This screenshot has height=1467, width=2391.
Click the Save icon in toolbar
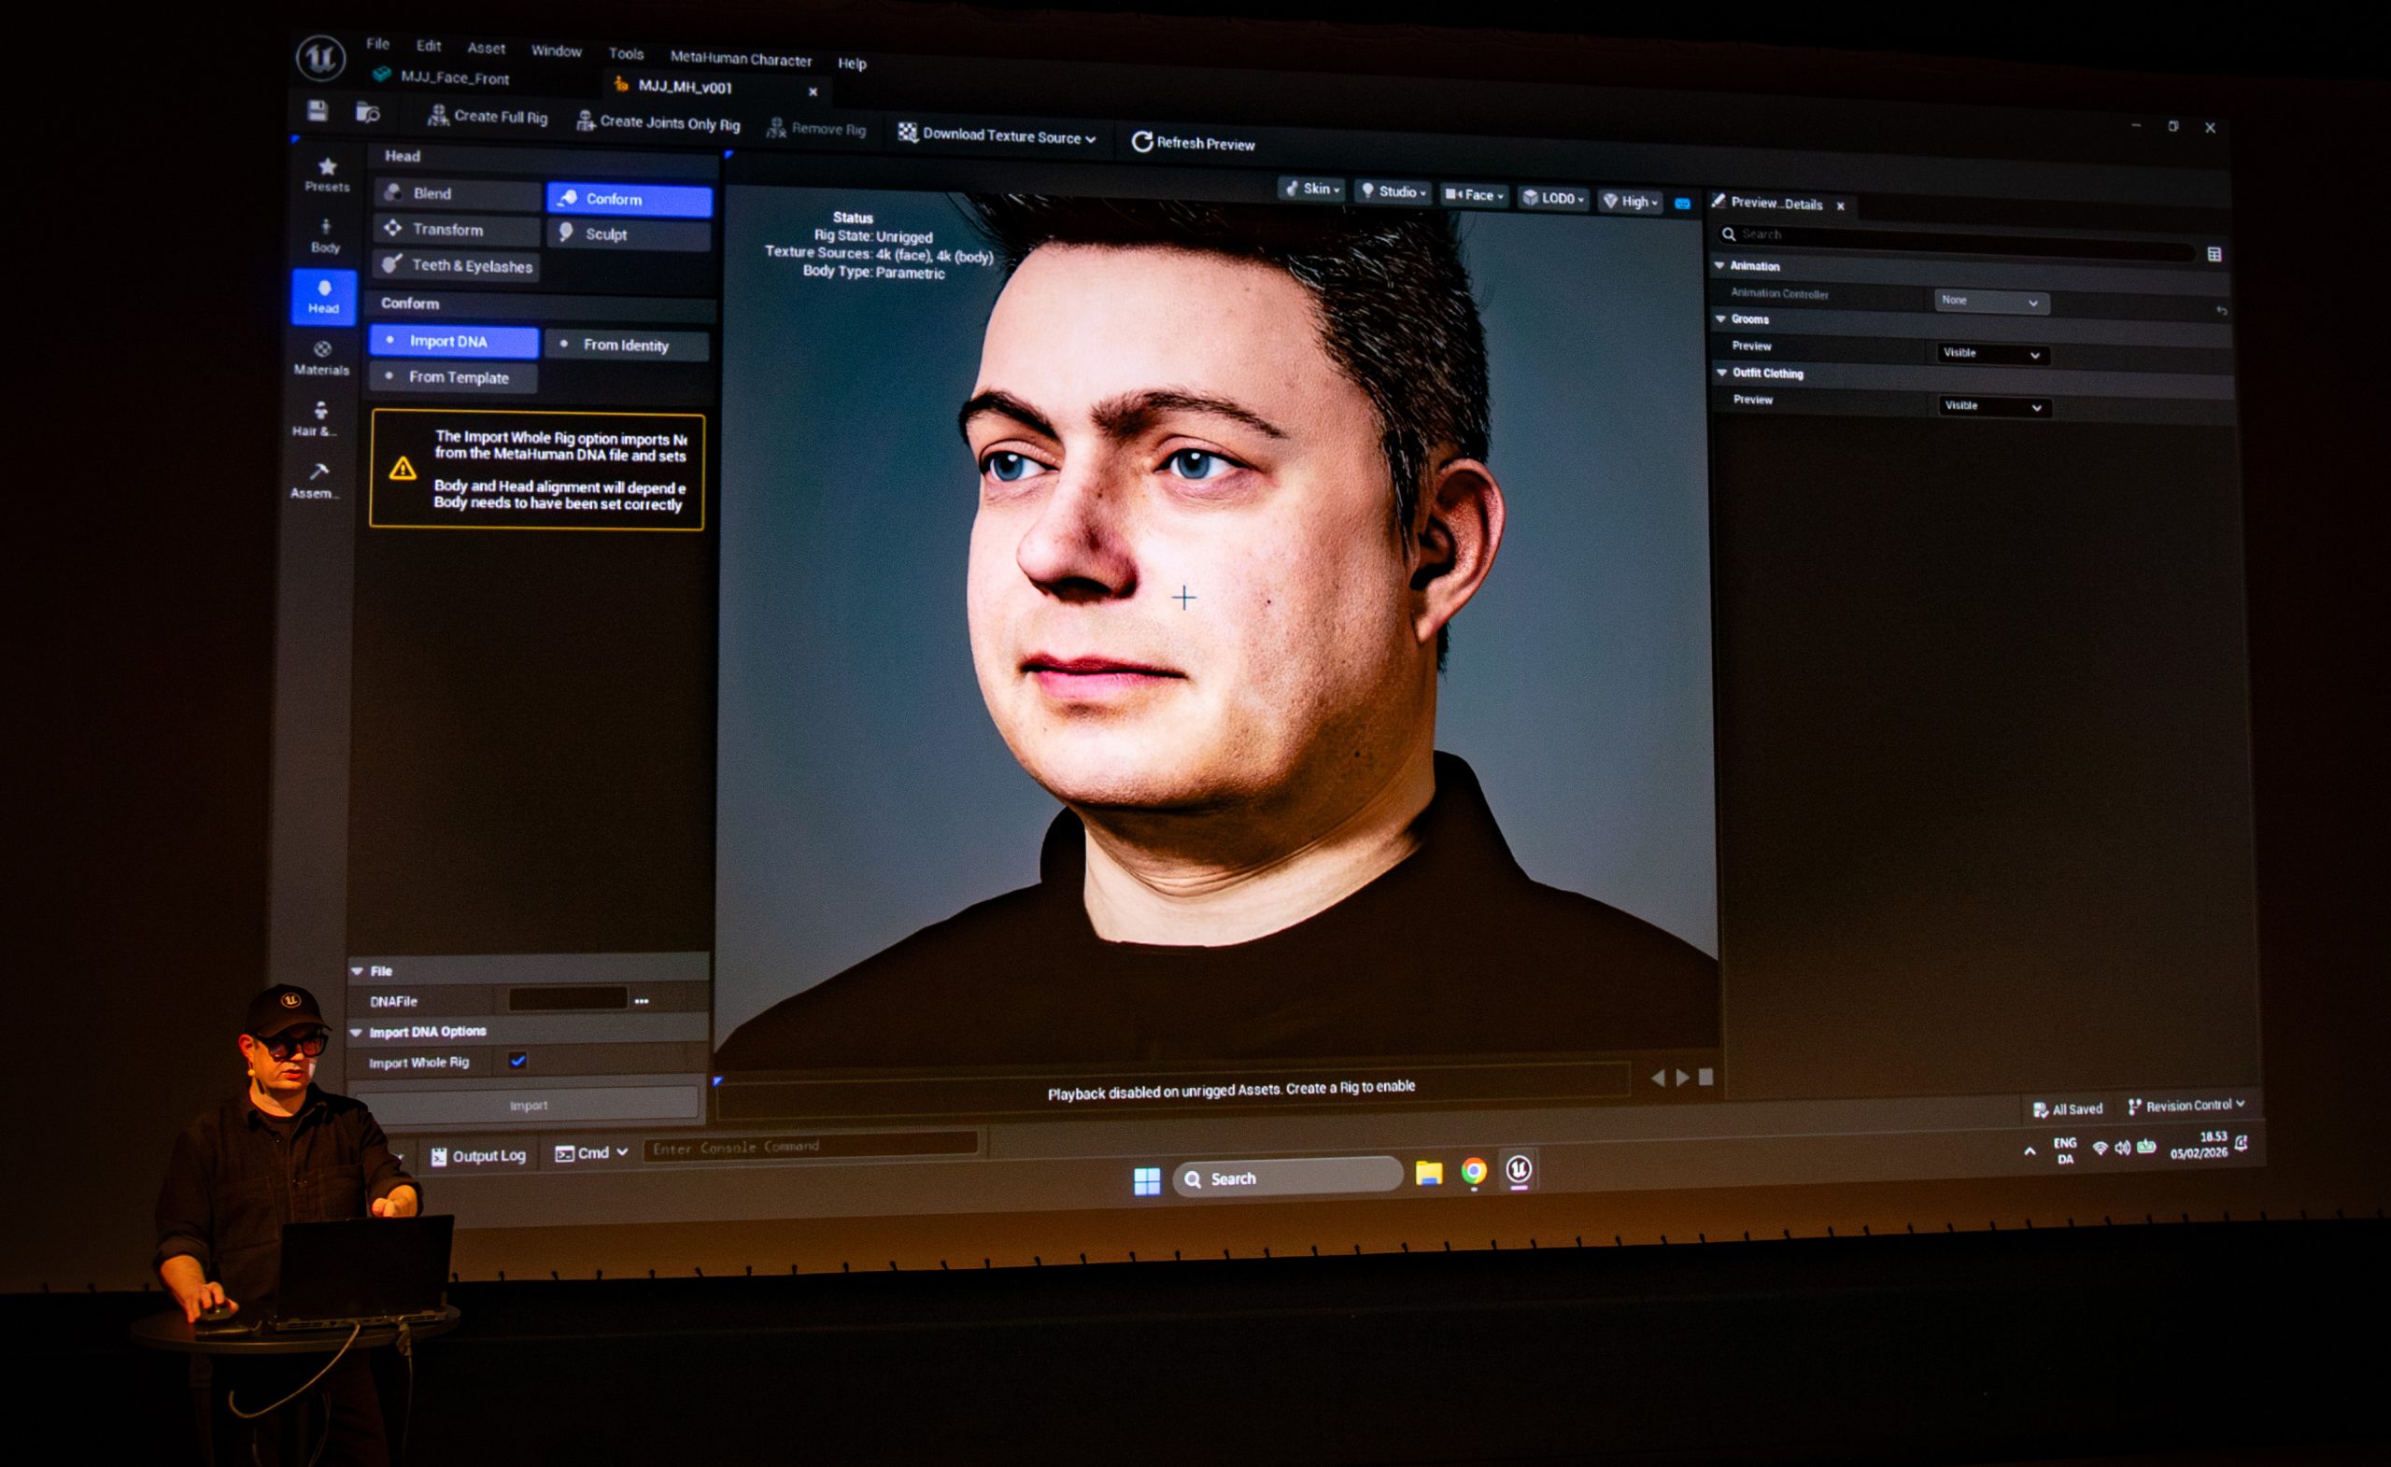[318, 110]
